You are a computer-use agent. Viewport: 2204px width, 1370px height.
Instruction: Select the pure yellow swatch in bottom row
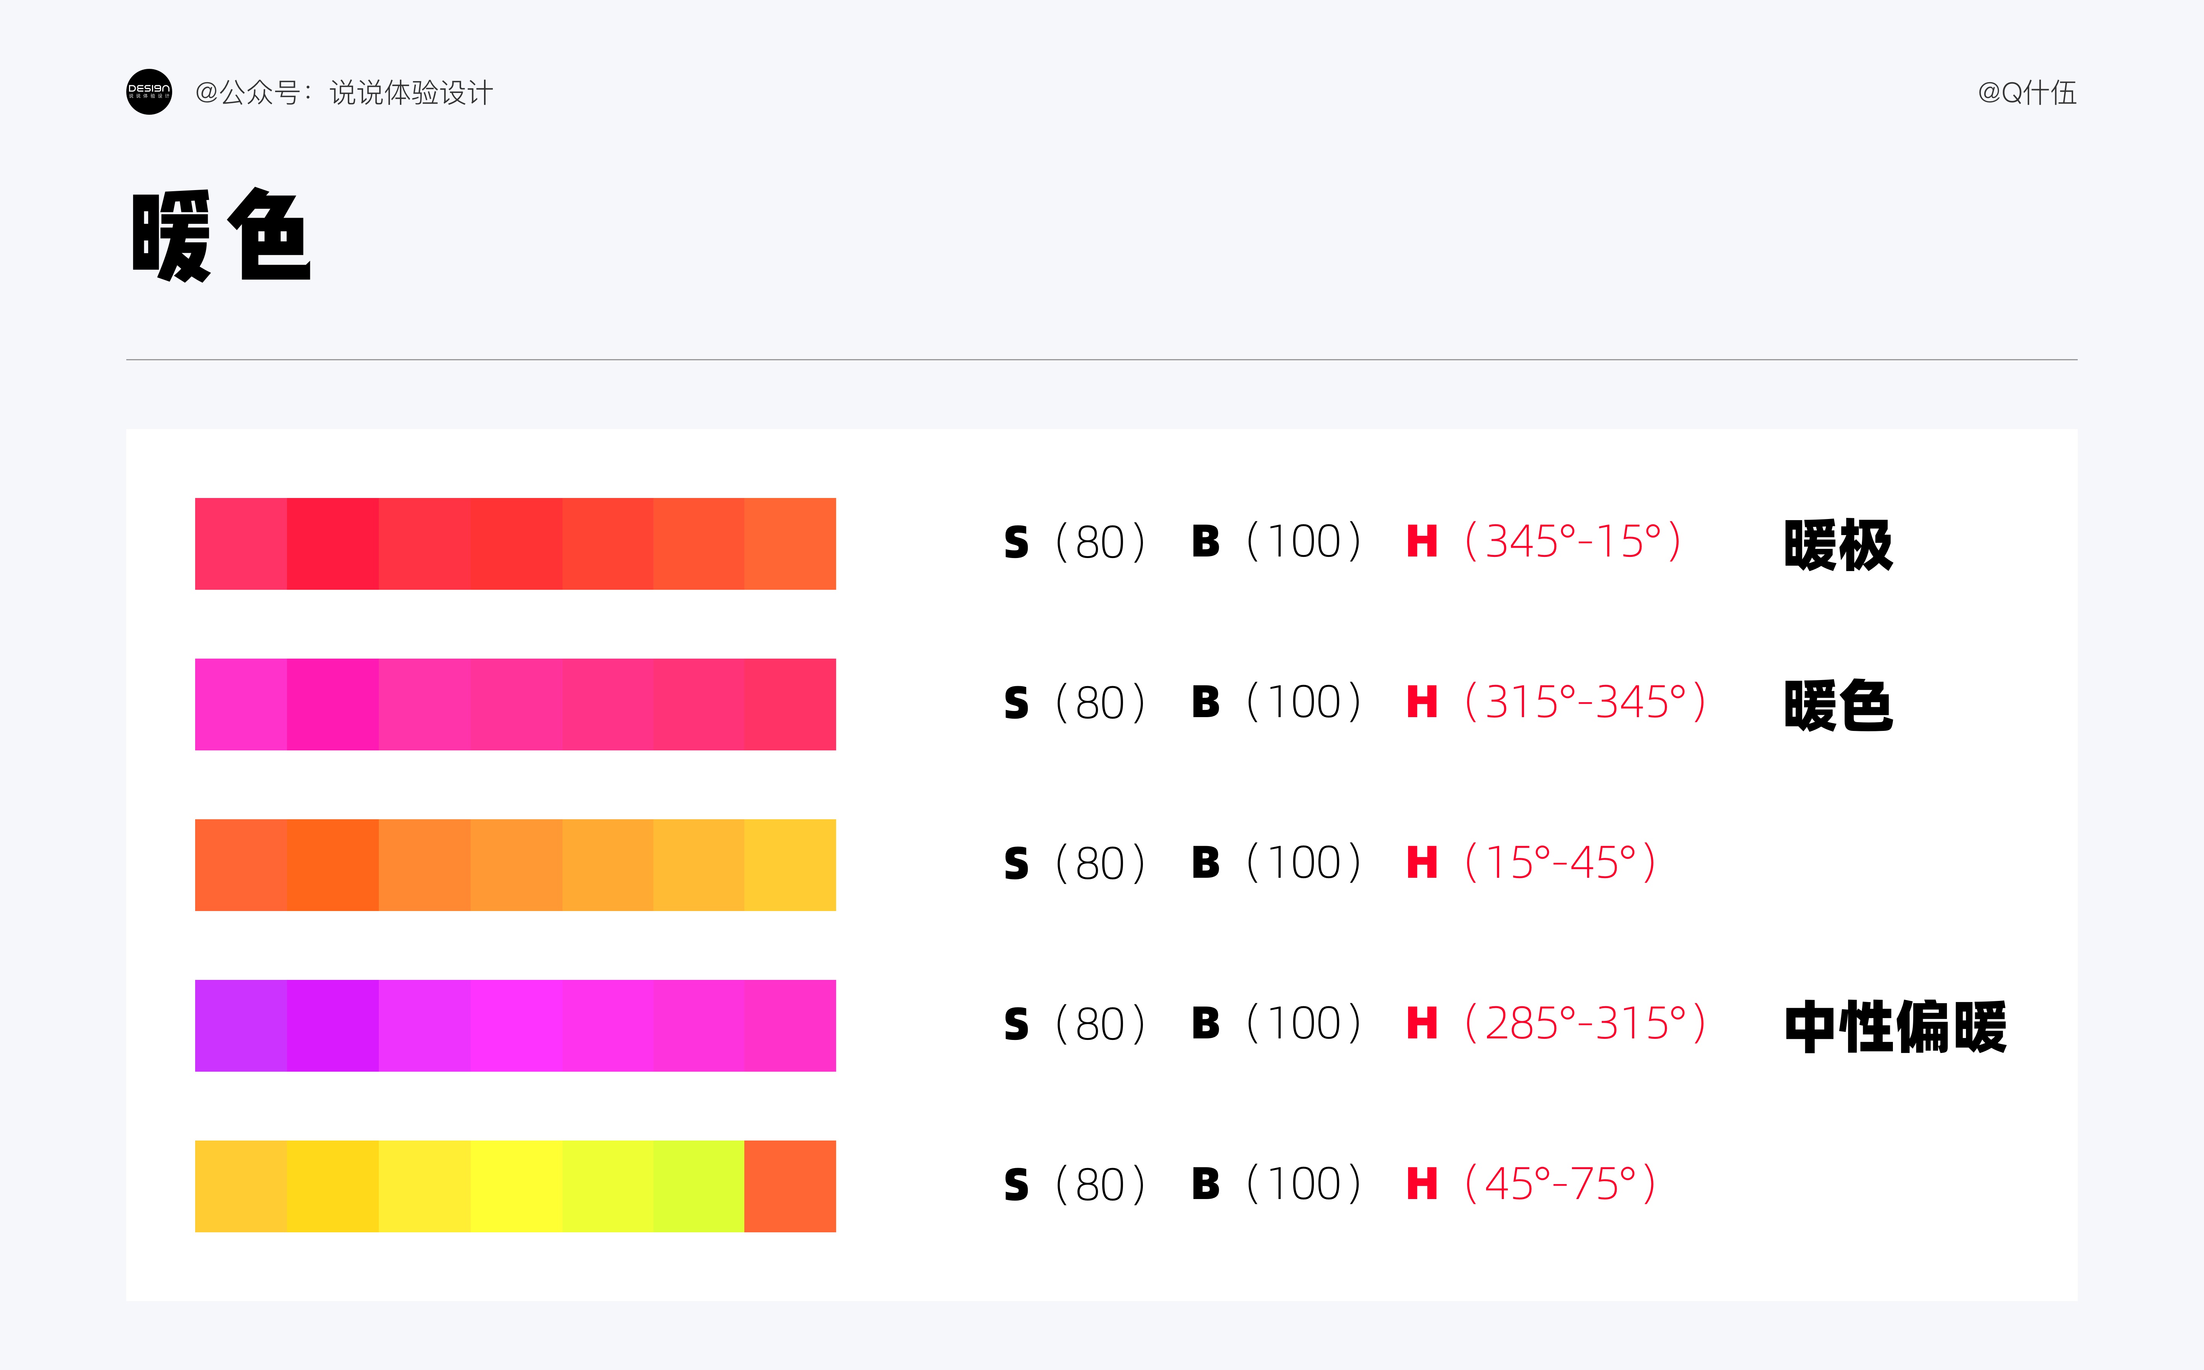(x=516, y=1186)
